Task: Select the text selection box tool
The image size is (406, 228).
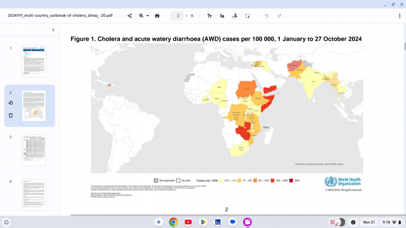Action: click(x=247, y=16)
